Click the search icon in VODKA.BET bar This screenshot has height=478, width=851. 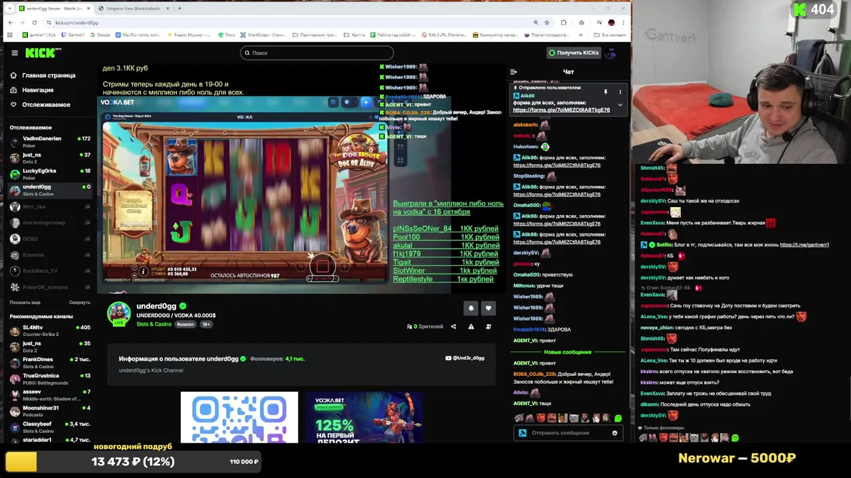click(x=333, y=102)
